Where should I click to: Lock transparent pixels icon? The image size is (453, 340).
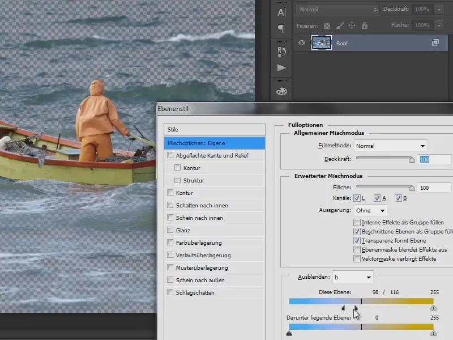tap(327, 25)
